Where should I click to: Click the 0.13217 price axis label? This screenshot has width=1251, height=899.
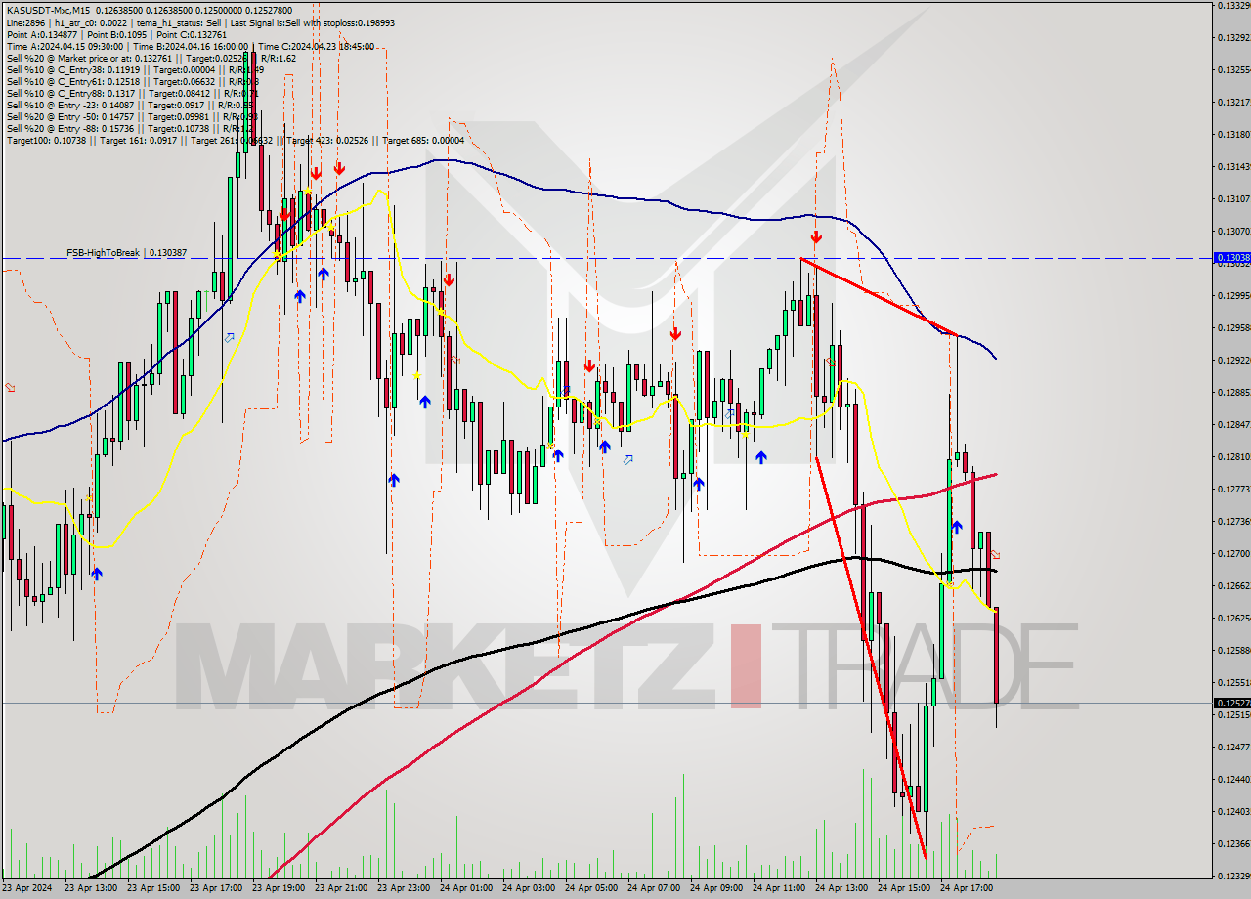pyautogui.click(x=1232, y=103)
